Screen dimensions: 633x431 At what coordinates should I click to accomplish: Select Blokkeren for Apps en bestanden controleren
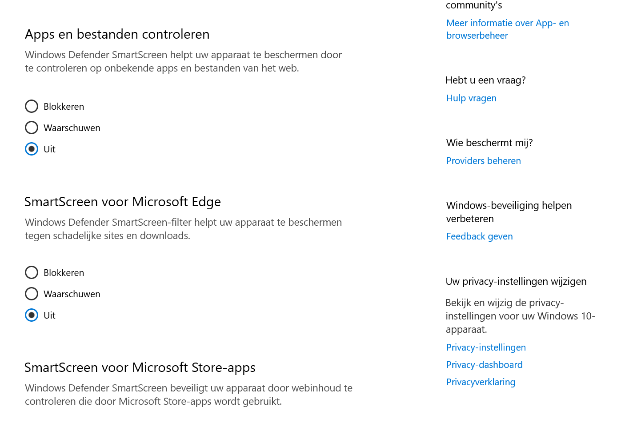[x=32, y=107]
